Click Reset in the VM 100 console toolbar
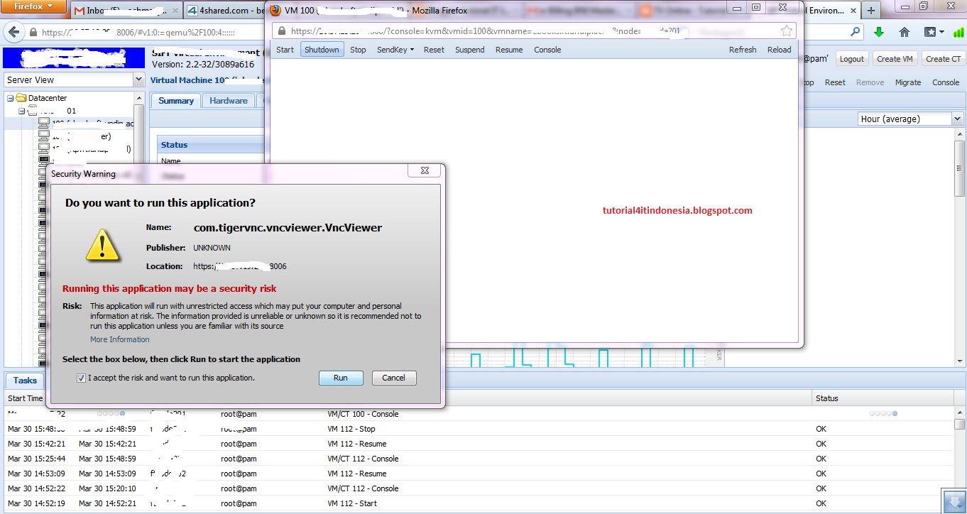This screenshot has width=967, height=514. pyautogui.click(x=434, y=50)
